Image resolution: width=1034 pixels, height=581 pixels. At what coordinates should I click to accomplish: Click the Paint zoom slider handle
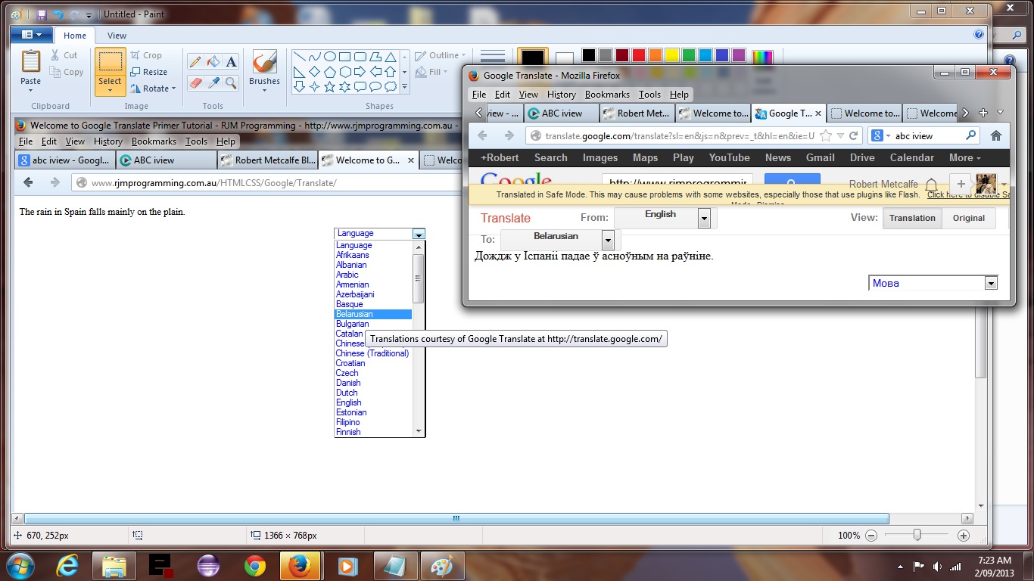tap(917, 535)
